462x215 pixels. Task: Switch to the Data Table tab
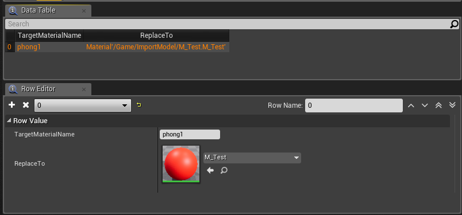pos(49,10)
